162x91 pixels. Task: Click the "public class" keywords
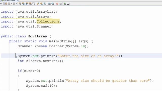tap(13, 36)
